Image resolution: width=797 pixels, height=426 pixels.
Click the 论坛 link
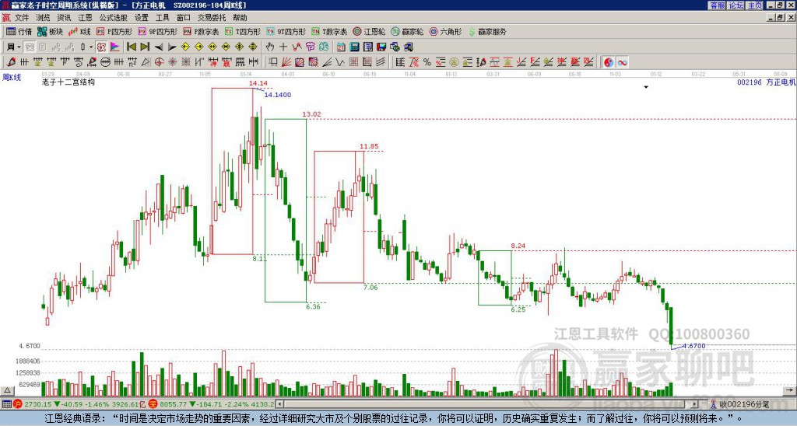tap(736, 5)
